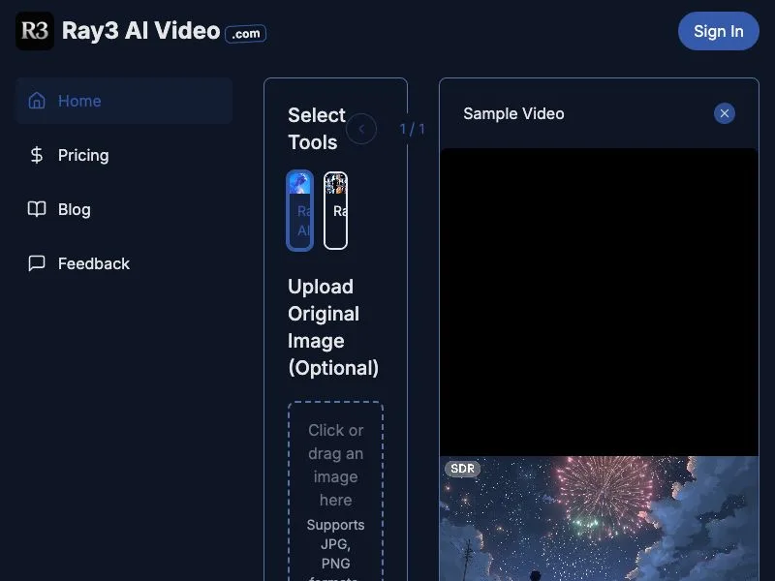Image resolution: width=775 pixels, height=581 pixels.
Task: Click the R3 logo icon
Action: (x=35, y=31)
